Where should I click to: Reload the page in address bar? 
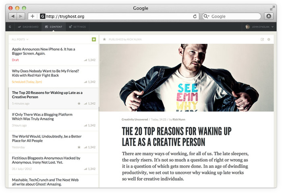(195, 16)
